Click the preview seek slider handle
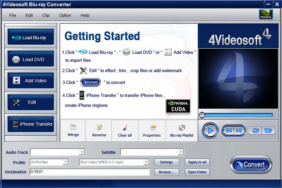 coord(202,115)
